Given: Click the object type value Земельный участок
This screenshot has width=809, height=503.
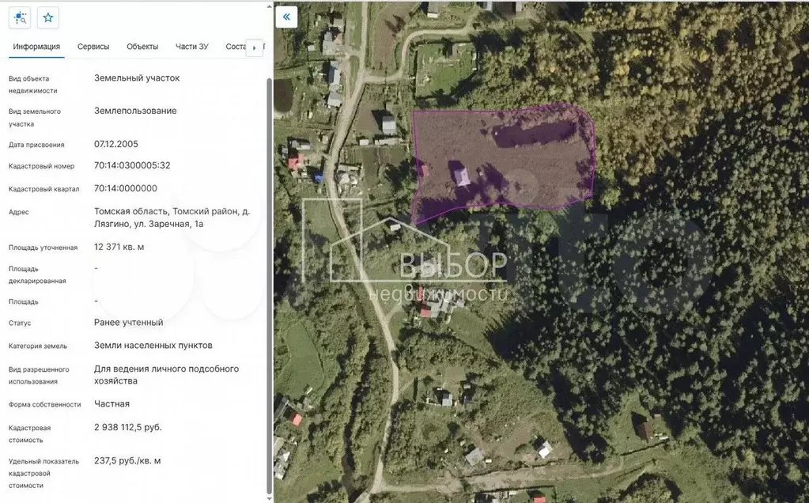Looking at the screenshot, I should coord(137,78).
